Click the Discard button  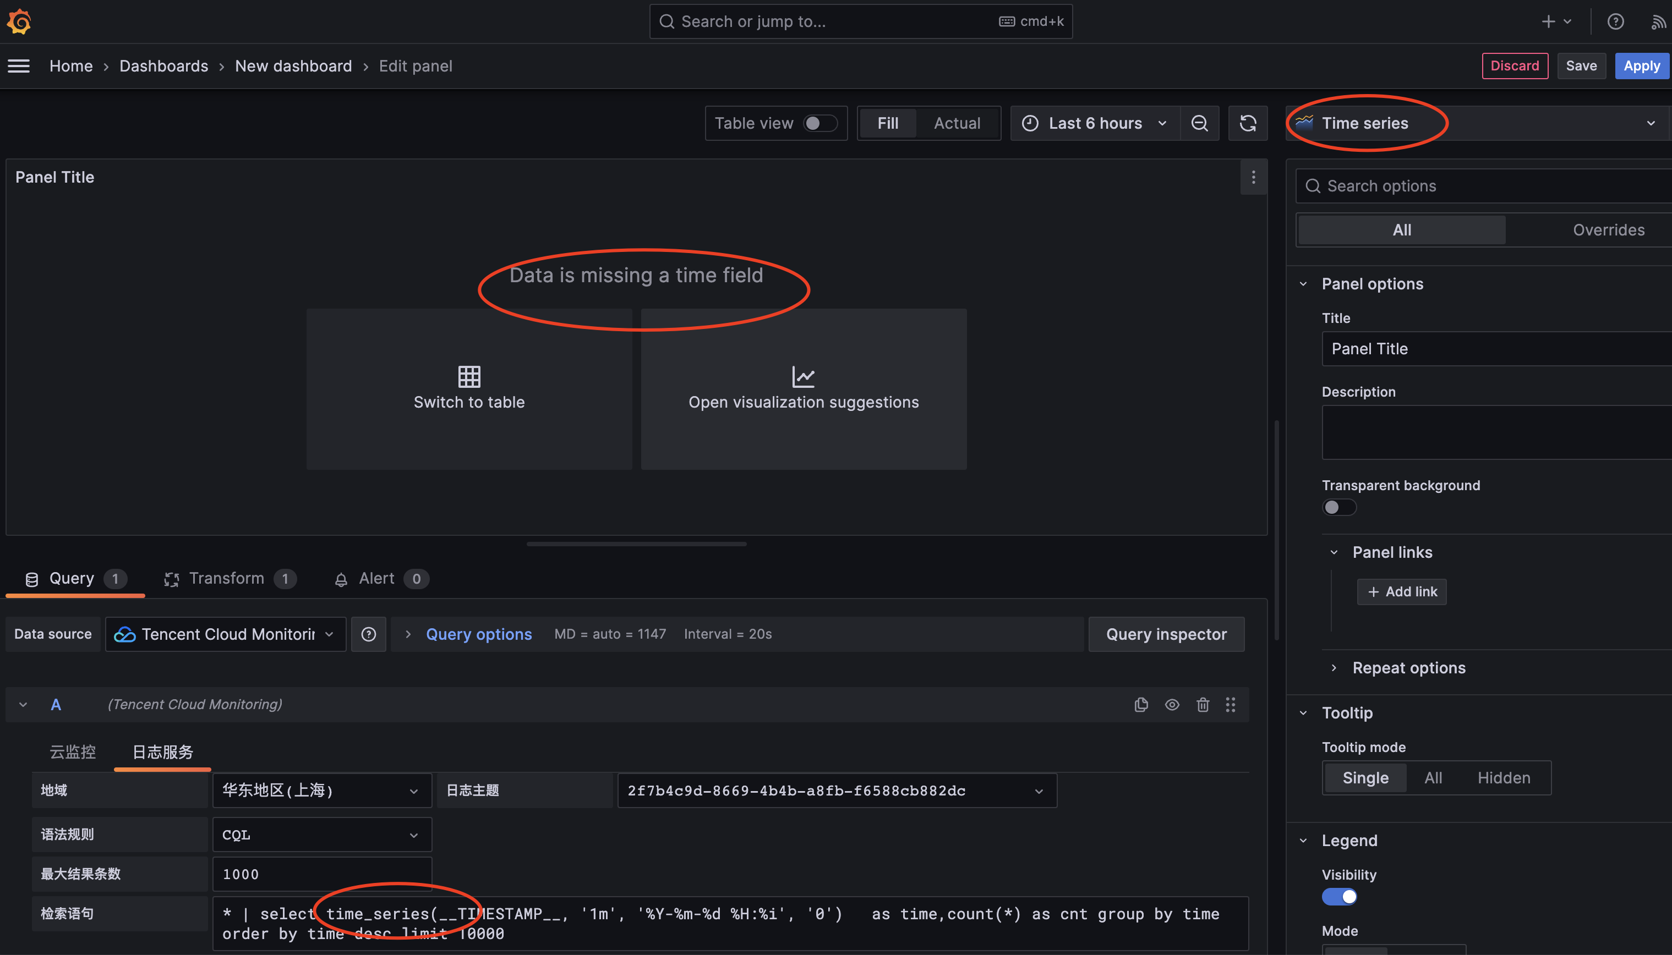click(x=1515, y=65)
